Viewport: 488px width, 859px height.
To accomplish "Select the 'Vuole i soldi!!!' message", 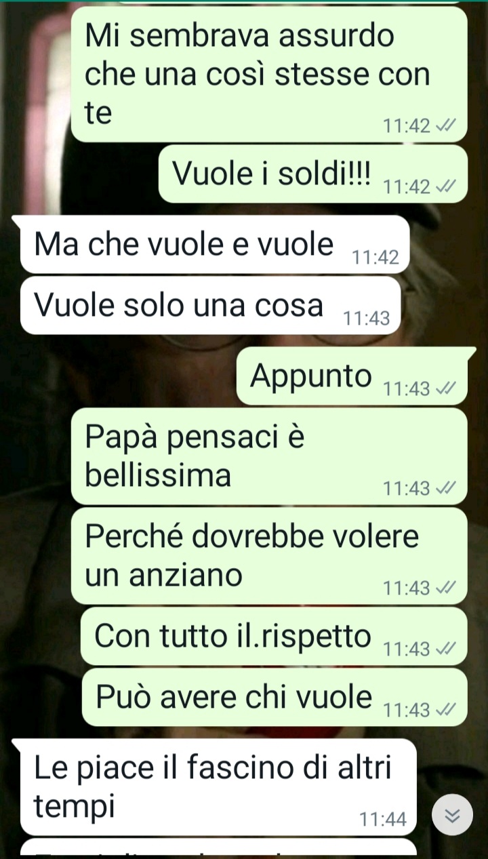I will (x=313, y=175).
